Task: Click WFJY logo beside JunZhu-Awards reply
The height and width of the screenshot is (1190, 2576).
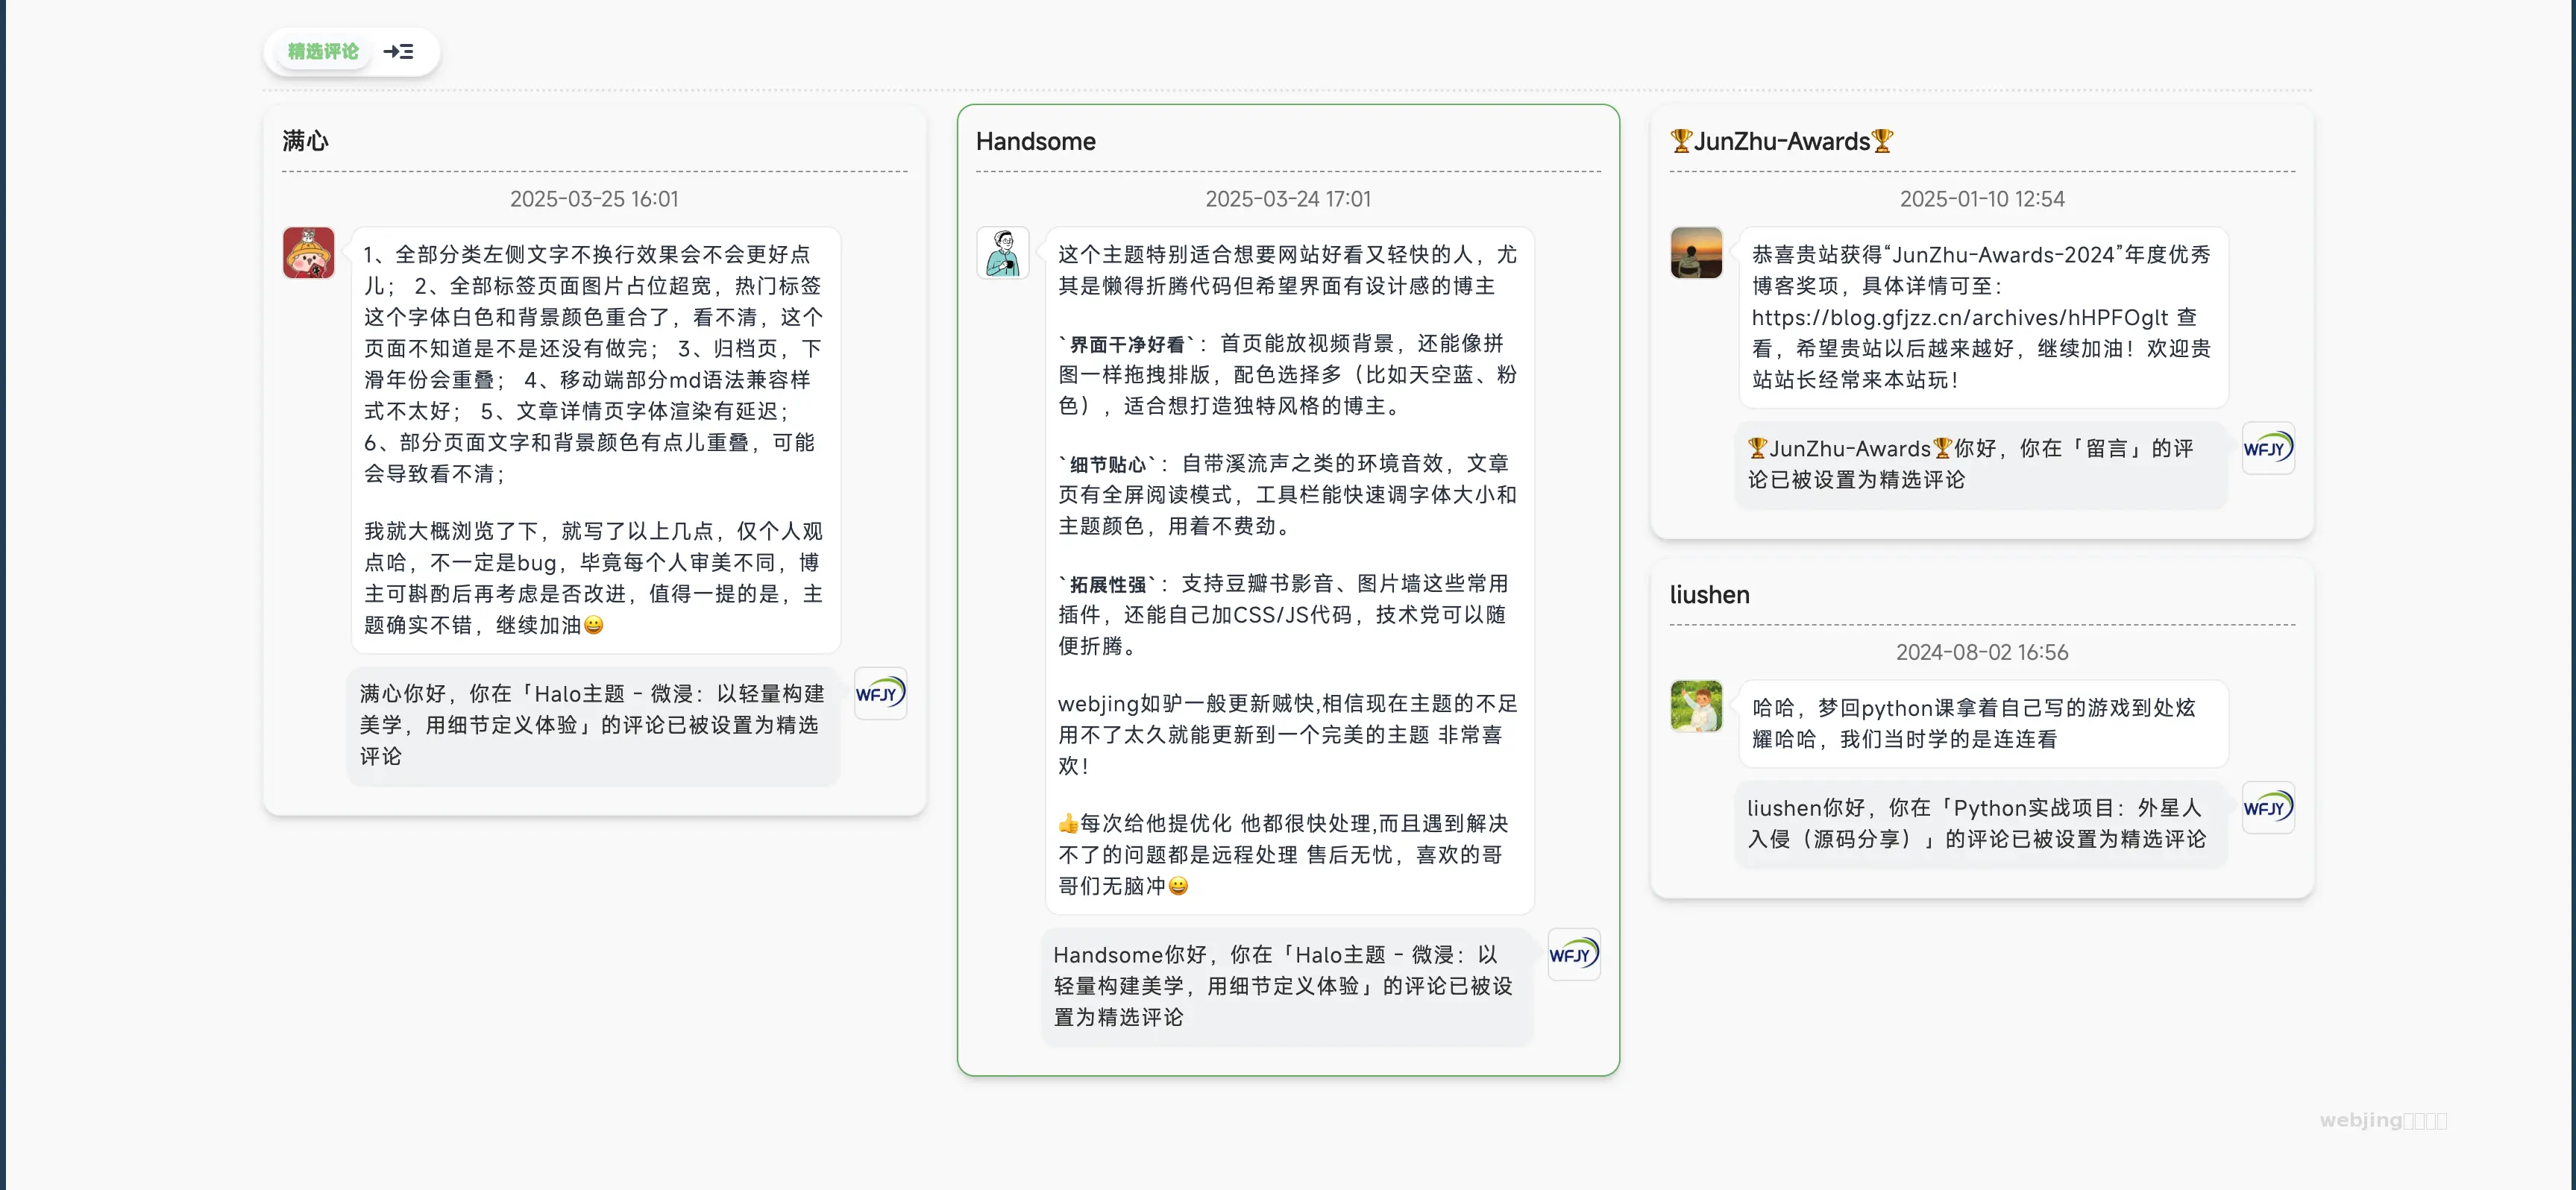Action: 2267,448
